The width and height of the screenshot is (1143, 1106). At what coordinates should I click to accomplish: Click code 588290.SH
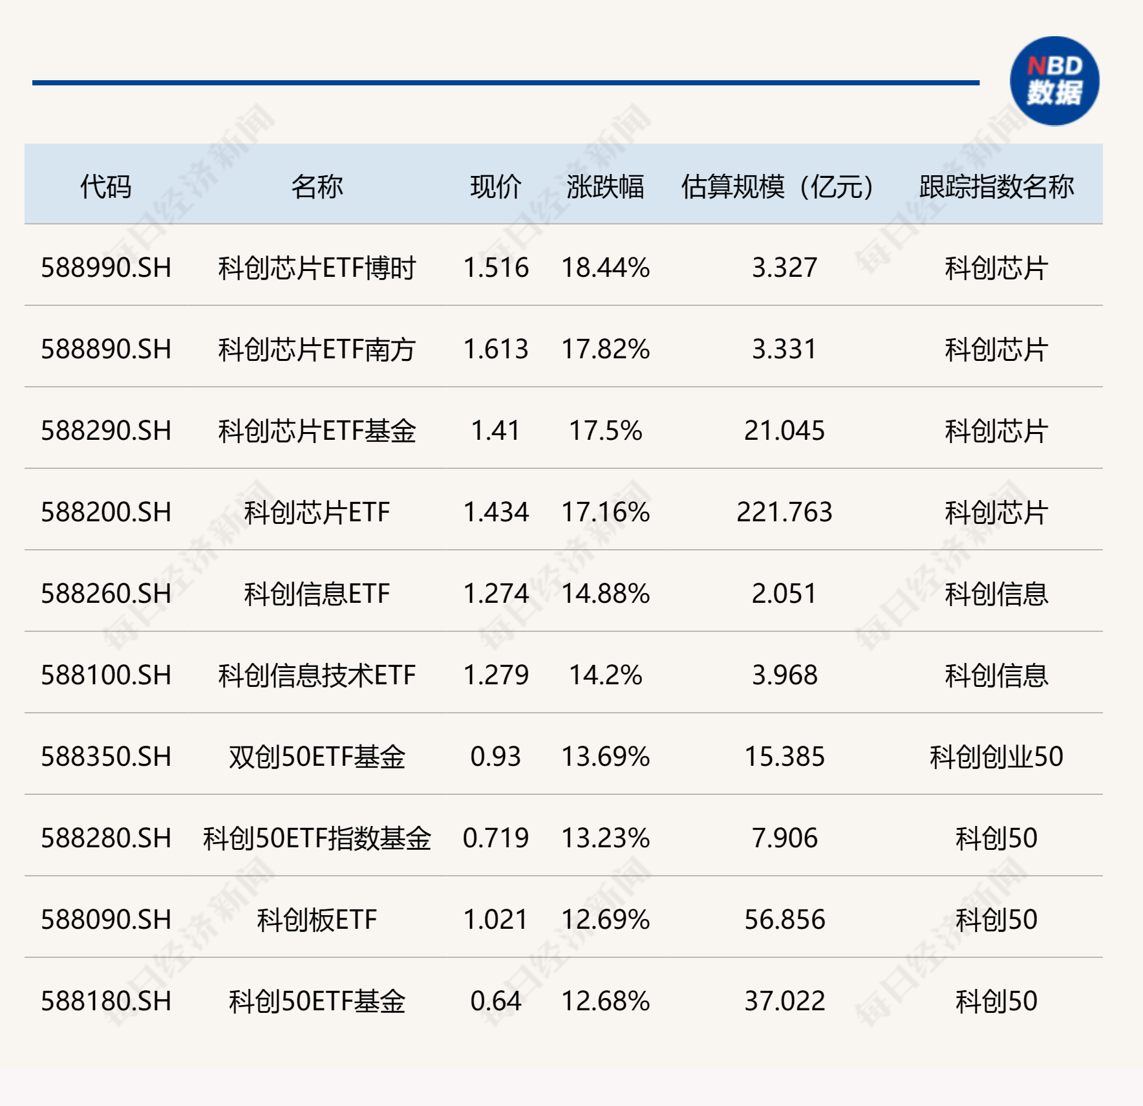point(106,431)
